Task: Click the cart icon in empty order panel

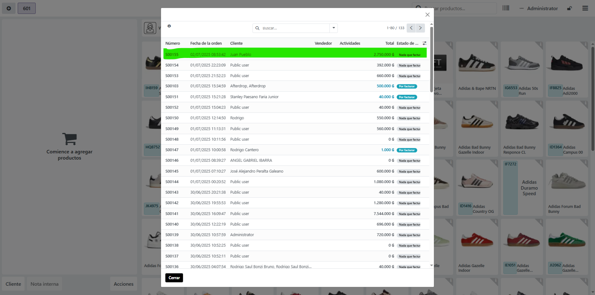Action: [69, 139]
